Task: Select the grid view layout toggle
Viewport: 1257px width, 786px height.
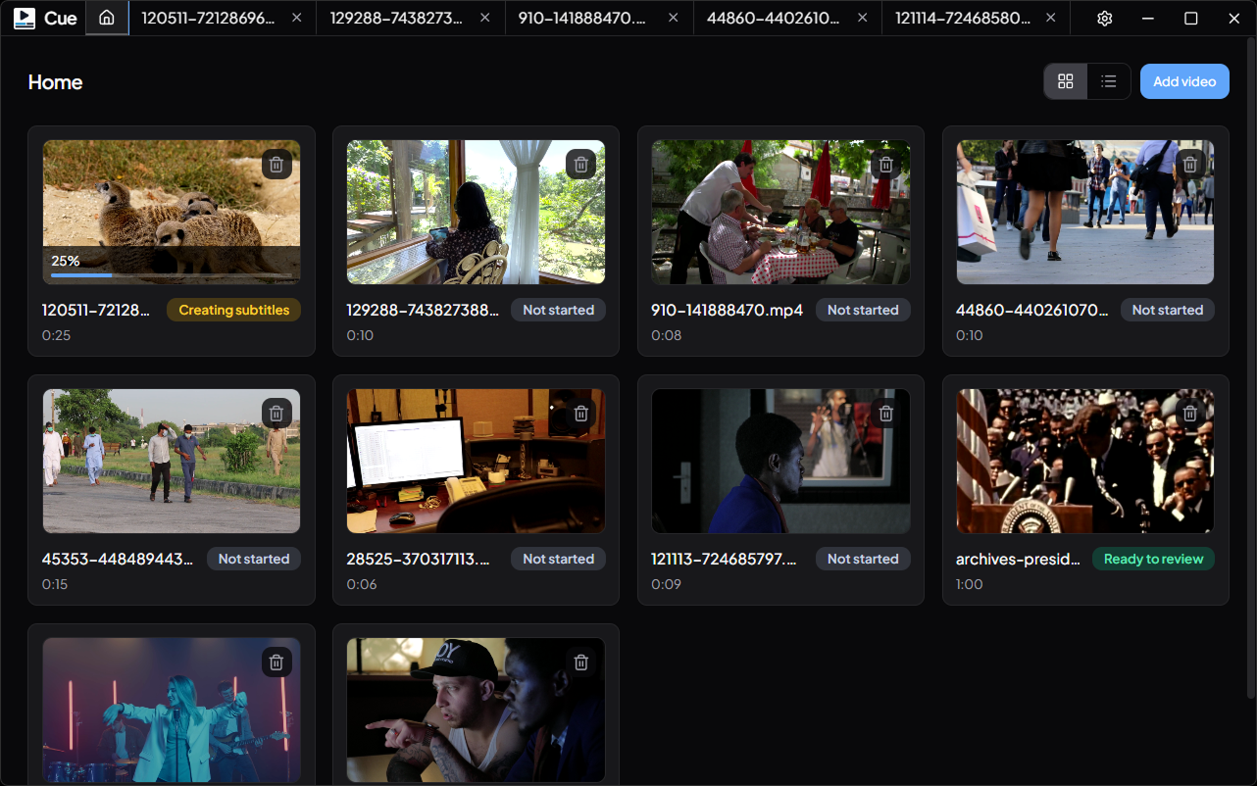Action: point(1066,81)
